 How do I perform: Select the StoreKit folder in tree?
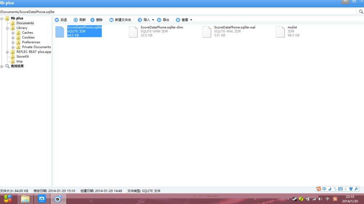(x=23, y=57)
